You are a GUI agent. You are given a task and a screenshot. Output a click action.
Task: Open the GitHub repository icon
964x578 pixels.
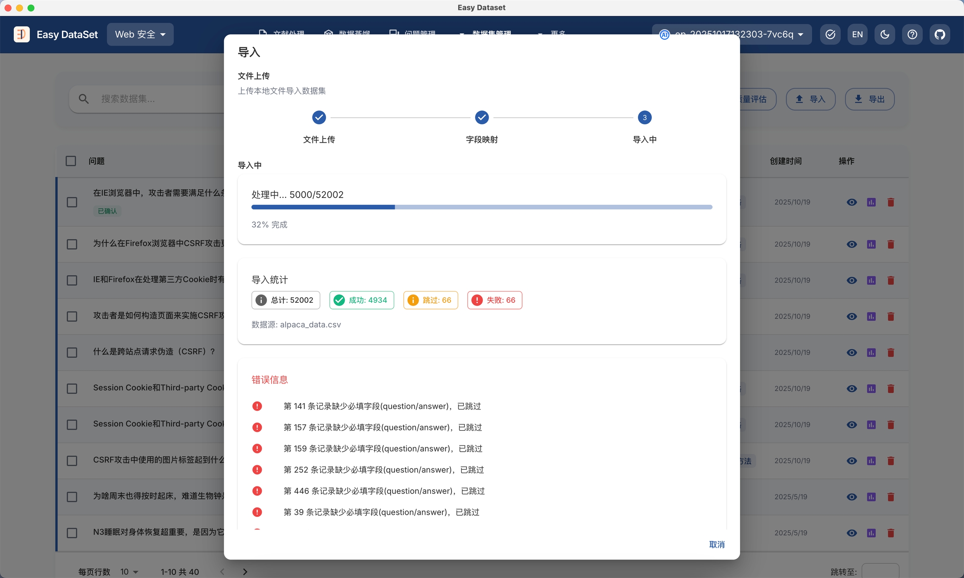[940, 34]
